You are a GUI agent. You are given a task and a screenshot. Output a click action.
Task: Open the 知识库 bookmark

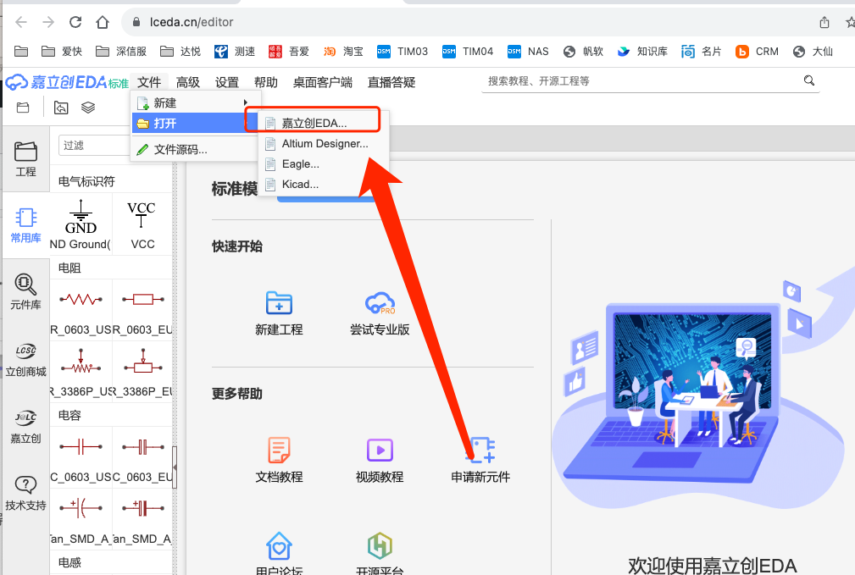tap(642, 51)
